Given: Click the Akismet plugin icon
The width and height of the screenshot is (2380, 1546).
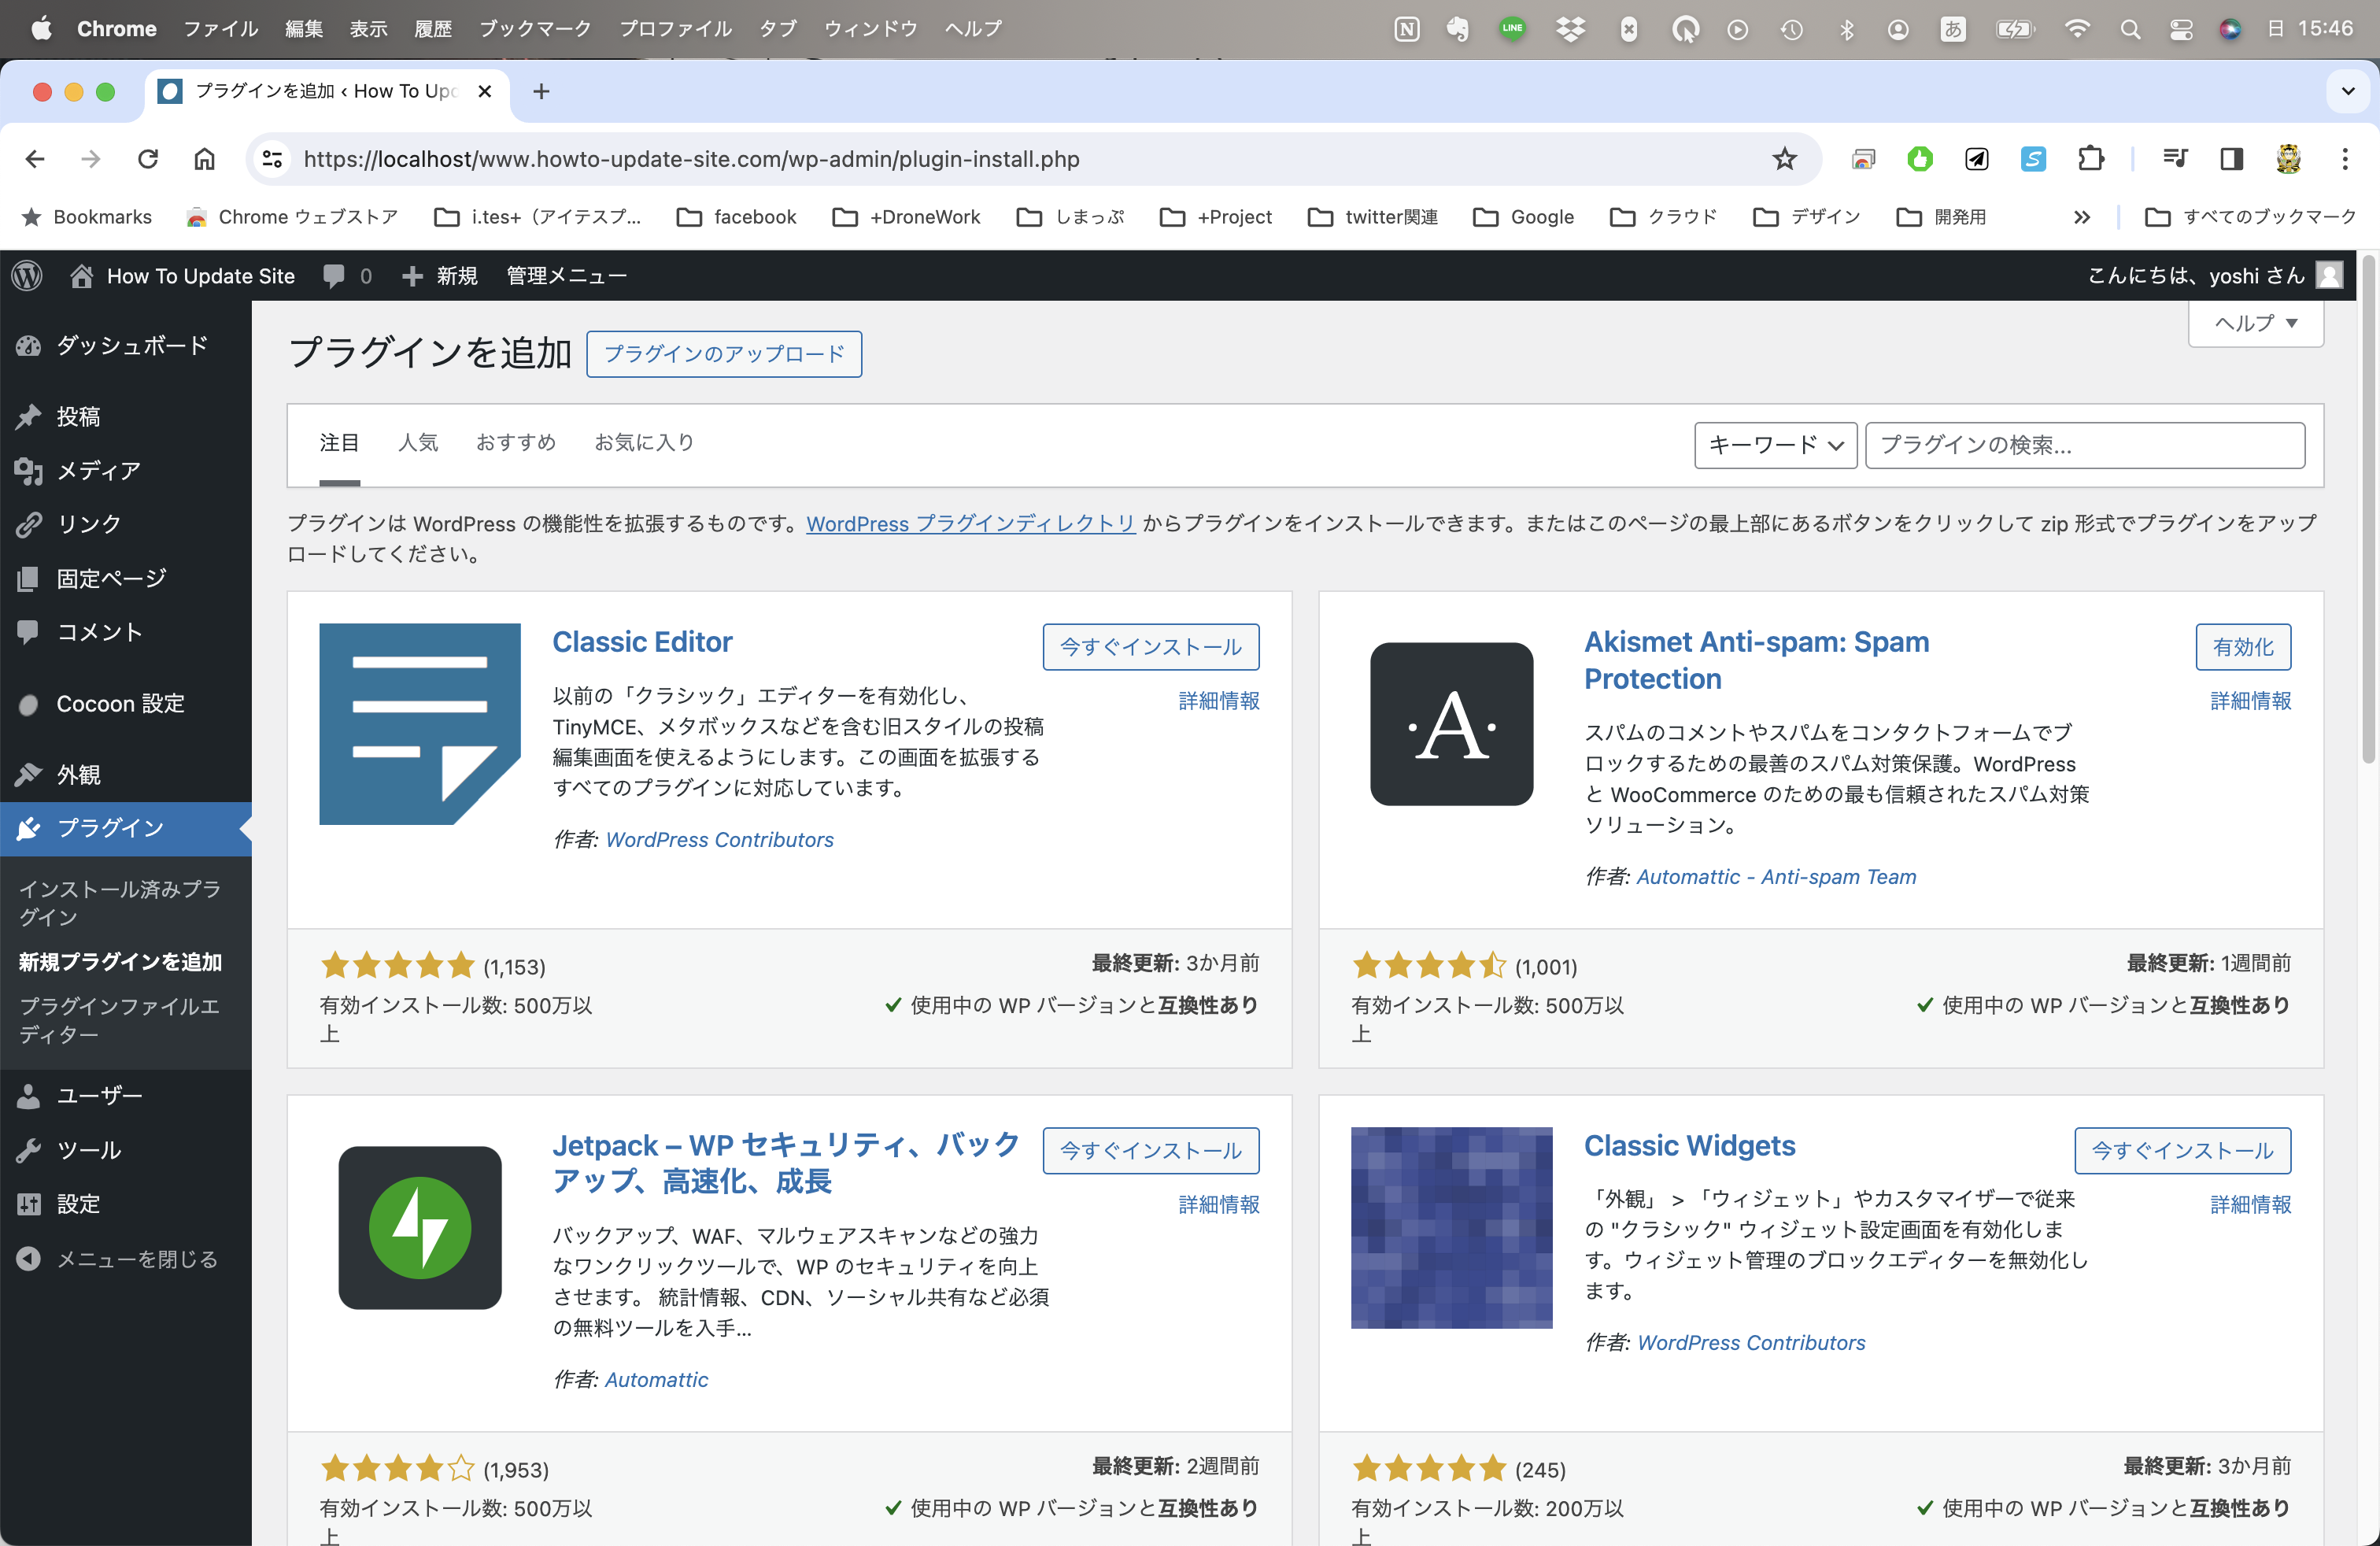Looking at the screenshot, I should 1452,724.
